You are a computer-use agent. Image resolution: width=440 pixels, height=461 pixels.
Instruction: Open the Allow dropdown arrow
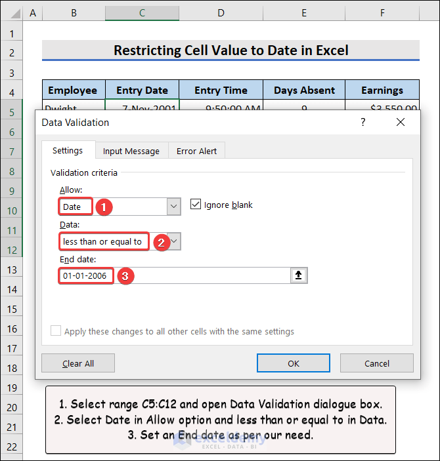pyautogui.click(x=174, y=207)
